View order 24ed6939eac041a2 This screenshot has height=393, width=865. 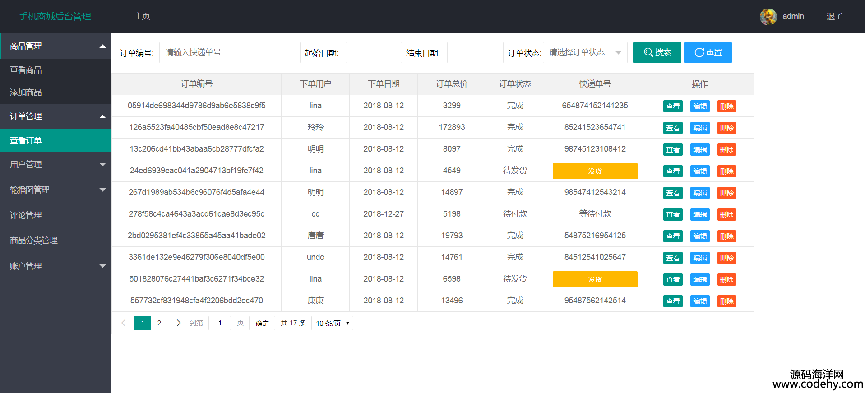pyautogui.click(x=673, y=171)
